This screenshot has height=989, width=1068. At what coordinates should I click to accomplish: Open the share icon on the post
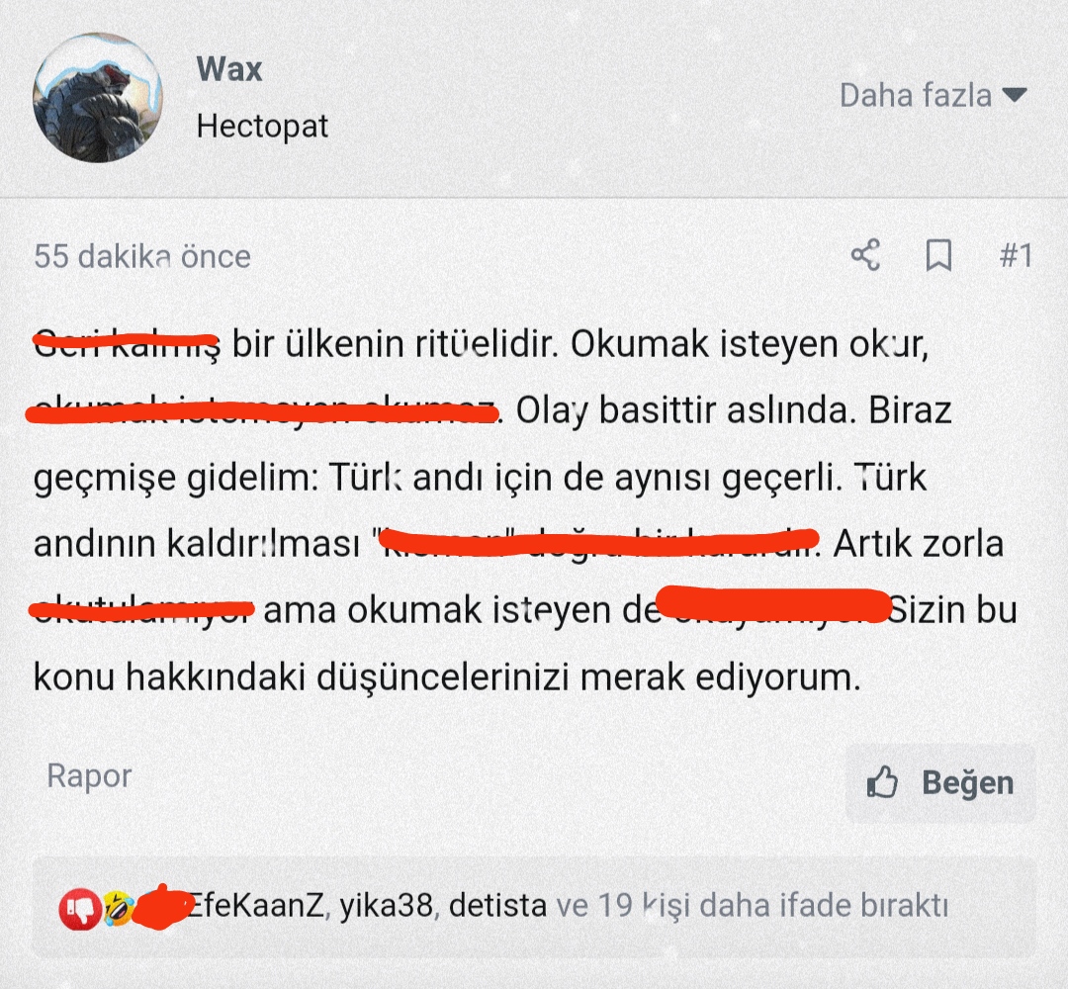point(865,255)
